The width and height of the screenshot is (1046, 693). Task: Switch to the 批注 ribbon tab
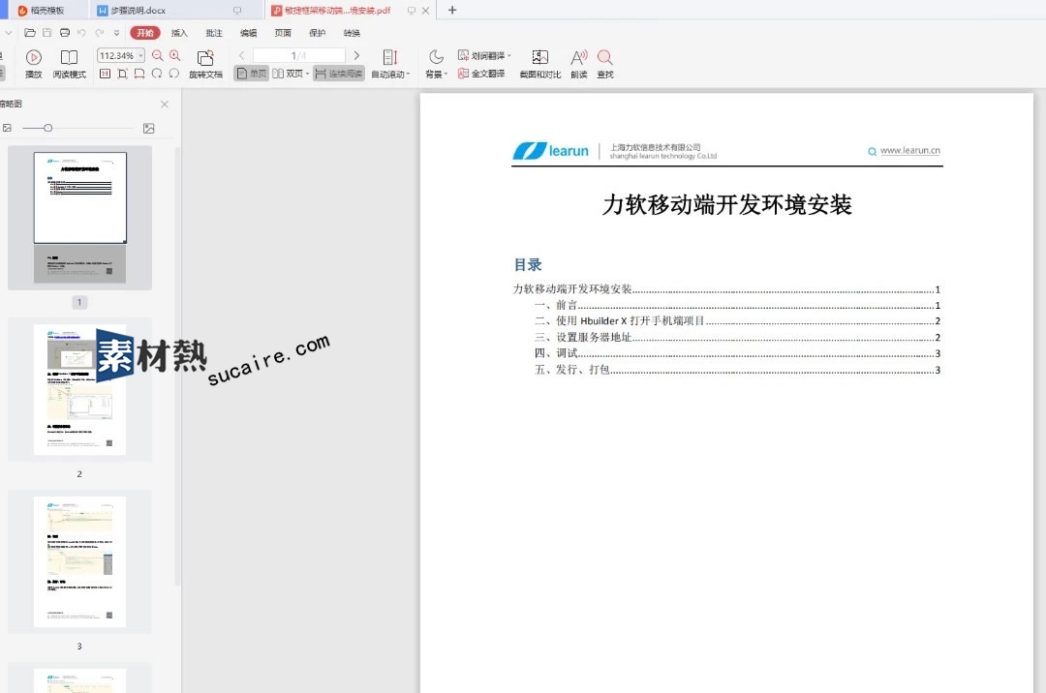coord(214,33)
